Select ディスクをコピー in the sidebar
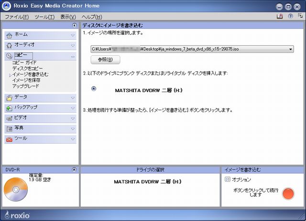 (28, 68)
